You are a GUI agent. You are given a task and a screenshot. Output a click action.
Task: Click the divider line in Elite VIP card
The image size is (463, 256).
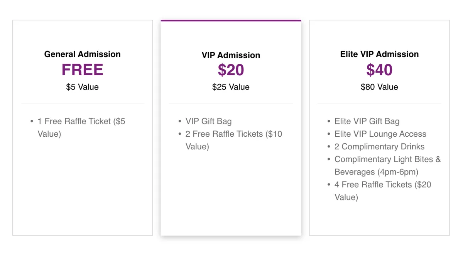pos(379,104)
